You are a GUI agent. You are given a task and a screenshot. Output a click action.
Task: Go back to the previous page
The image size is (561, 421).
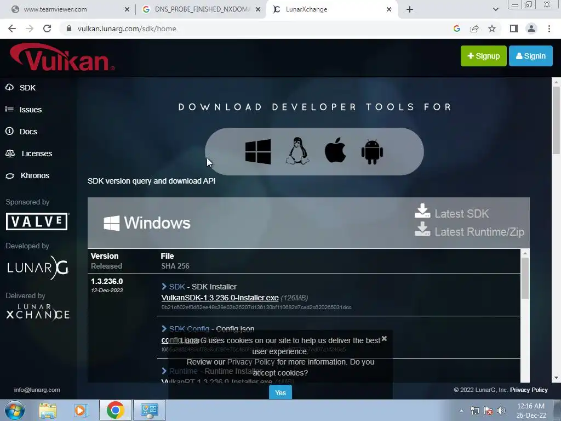[12, 29]
